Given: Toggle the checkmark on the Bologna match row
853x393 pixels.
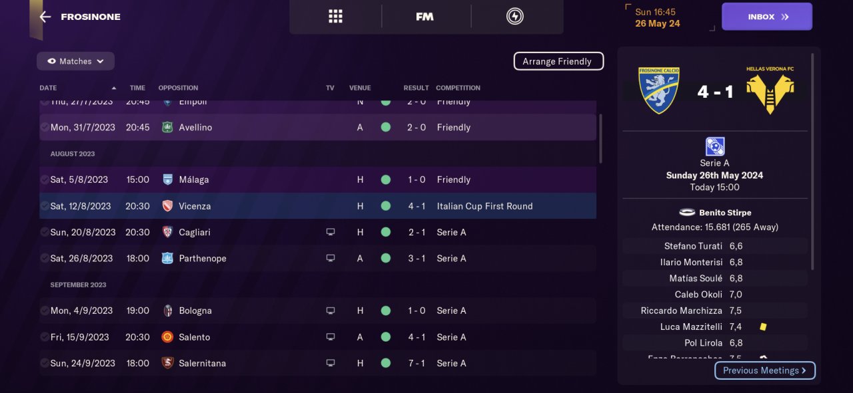Looking at the screenshot, I should [44, 311].
